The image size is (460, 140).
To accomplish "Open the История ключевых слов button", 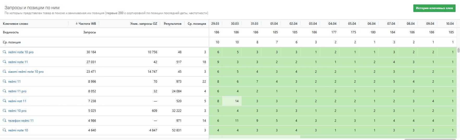I will coord(434,8).
